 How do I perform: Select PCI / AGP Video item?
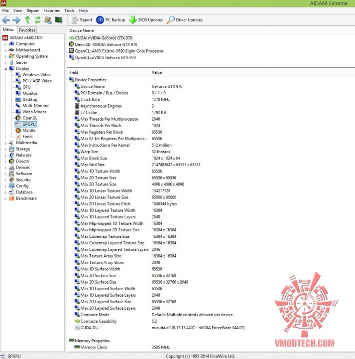[x=33, y=81]
